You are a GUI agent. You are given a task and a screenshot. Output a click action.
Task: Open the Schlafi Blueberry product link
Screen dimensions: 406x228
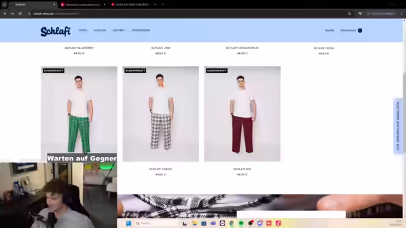79,48
